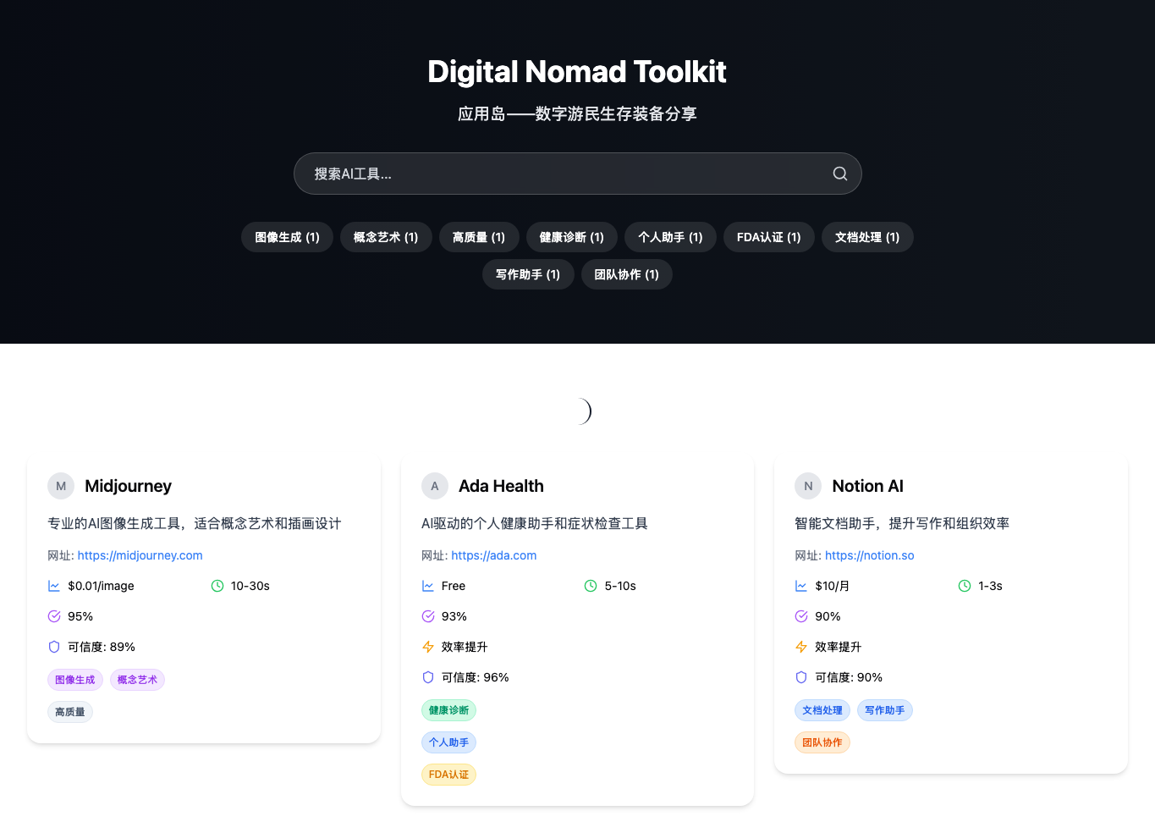
Task: Toggle the FDA认证 (1) filter chip
Action: click(768, 237)
